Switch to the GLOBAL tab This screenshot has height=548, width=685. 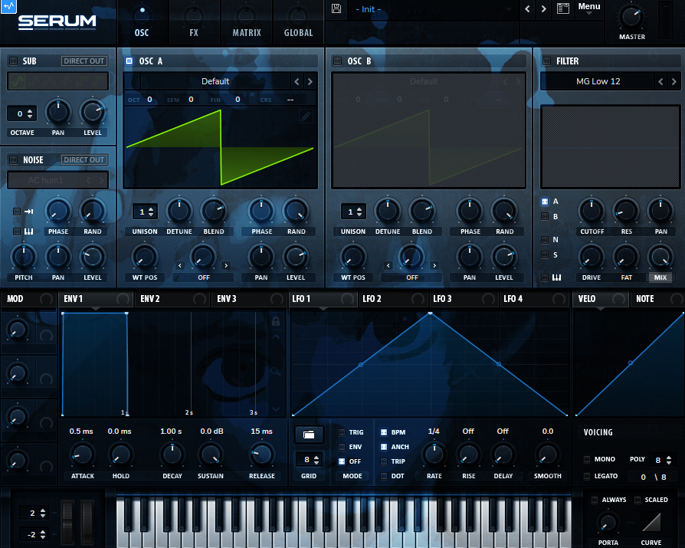[298, 22]
